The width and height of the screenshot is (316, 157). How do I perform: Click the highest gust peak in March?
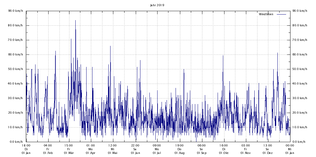coord(75,21)
